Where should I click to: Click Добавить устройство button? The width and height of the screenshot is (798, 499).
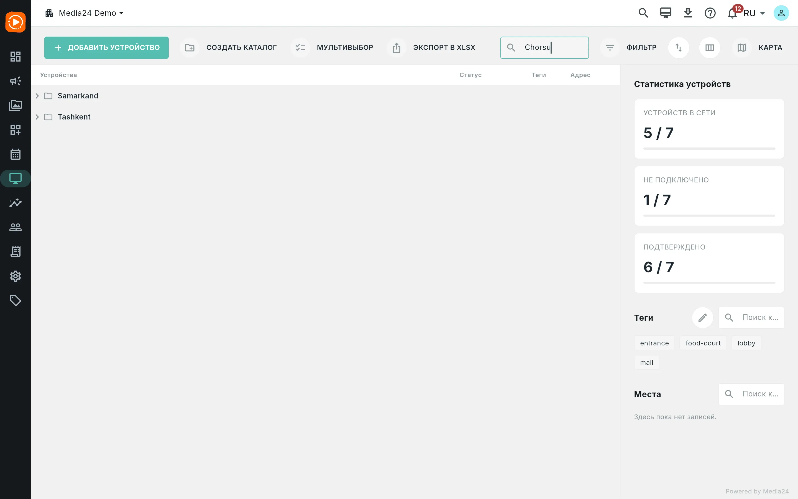pos(106,47)
